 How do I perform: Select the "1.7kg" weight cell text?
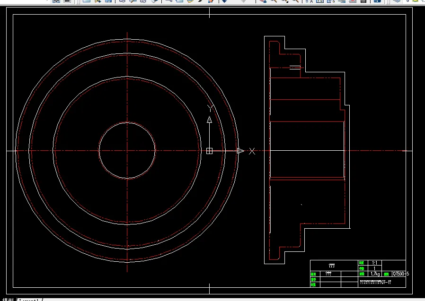tap(375, 274)
